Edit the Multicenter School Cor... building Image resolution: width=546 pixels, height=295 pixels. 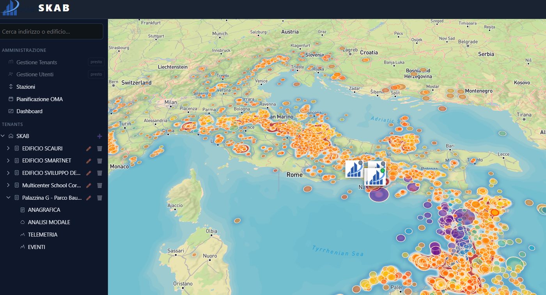89,185
